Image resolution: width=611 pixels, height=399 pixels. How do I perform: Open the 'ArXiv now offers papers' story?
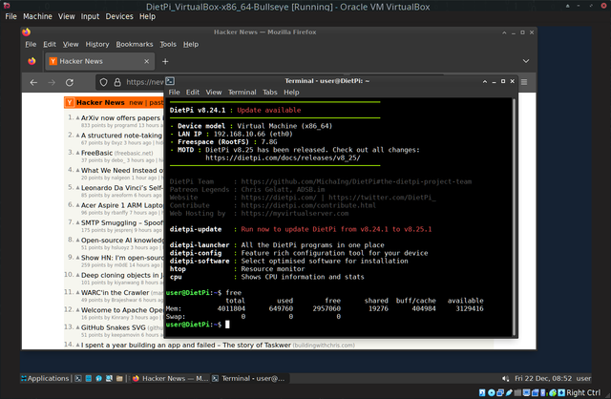pos(122,117)
